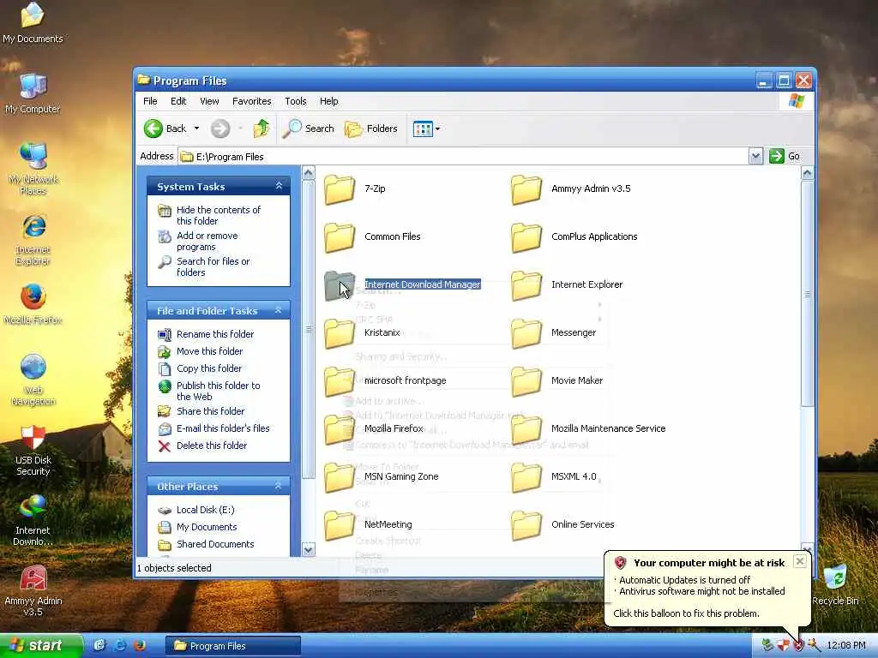The width and height of the screenshot is (878, 658).
Task: Select the Internet Download Manager folder name
Action: pos(423,284)
